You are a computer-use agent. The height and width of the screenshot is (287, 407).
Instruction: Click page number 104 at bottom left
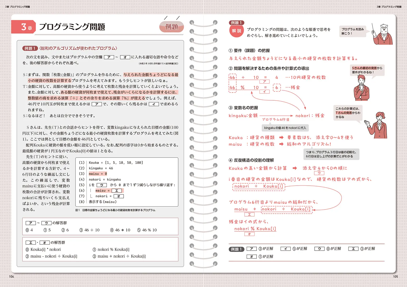11,277
